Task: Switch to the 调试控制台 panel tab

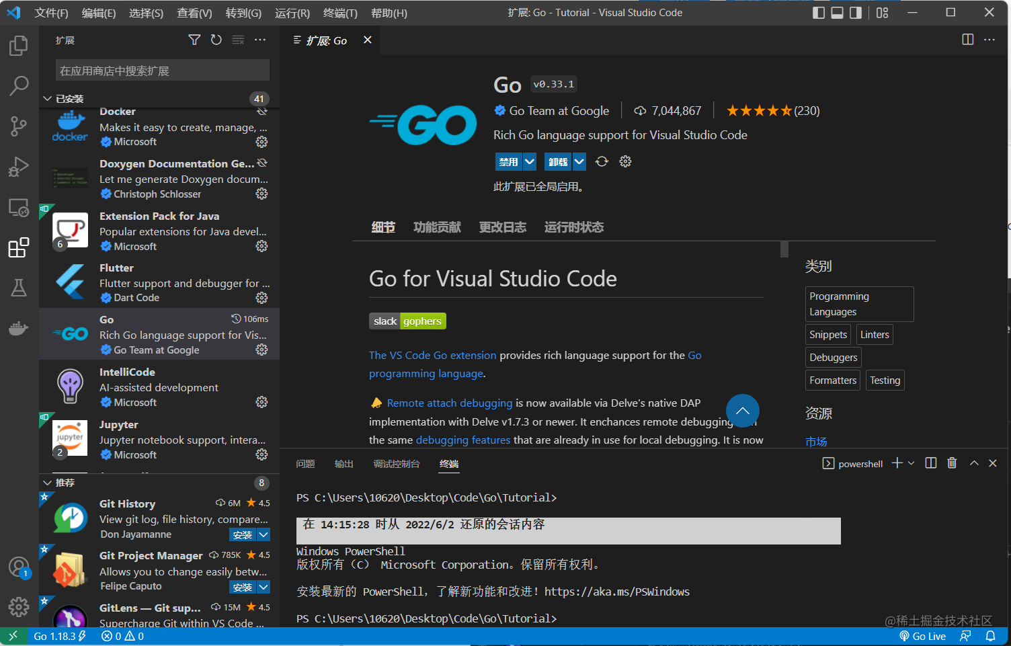Action: coord(397,464)
